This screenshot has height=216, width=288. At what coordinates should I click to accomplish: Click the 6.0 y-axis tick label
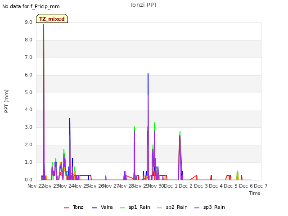point(28,75)
